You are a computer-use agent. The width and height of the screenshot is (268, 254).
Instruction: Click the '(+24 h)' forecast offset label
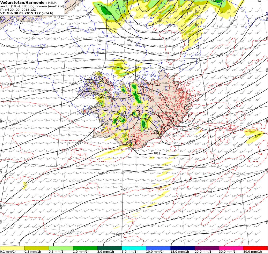(47, 13)
